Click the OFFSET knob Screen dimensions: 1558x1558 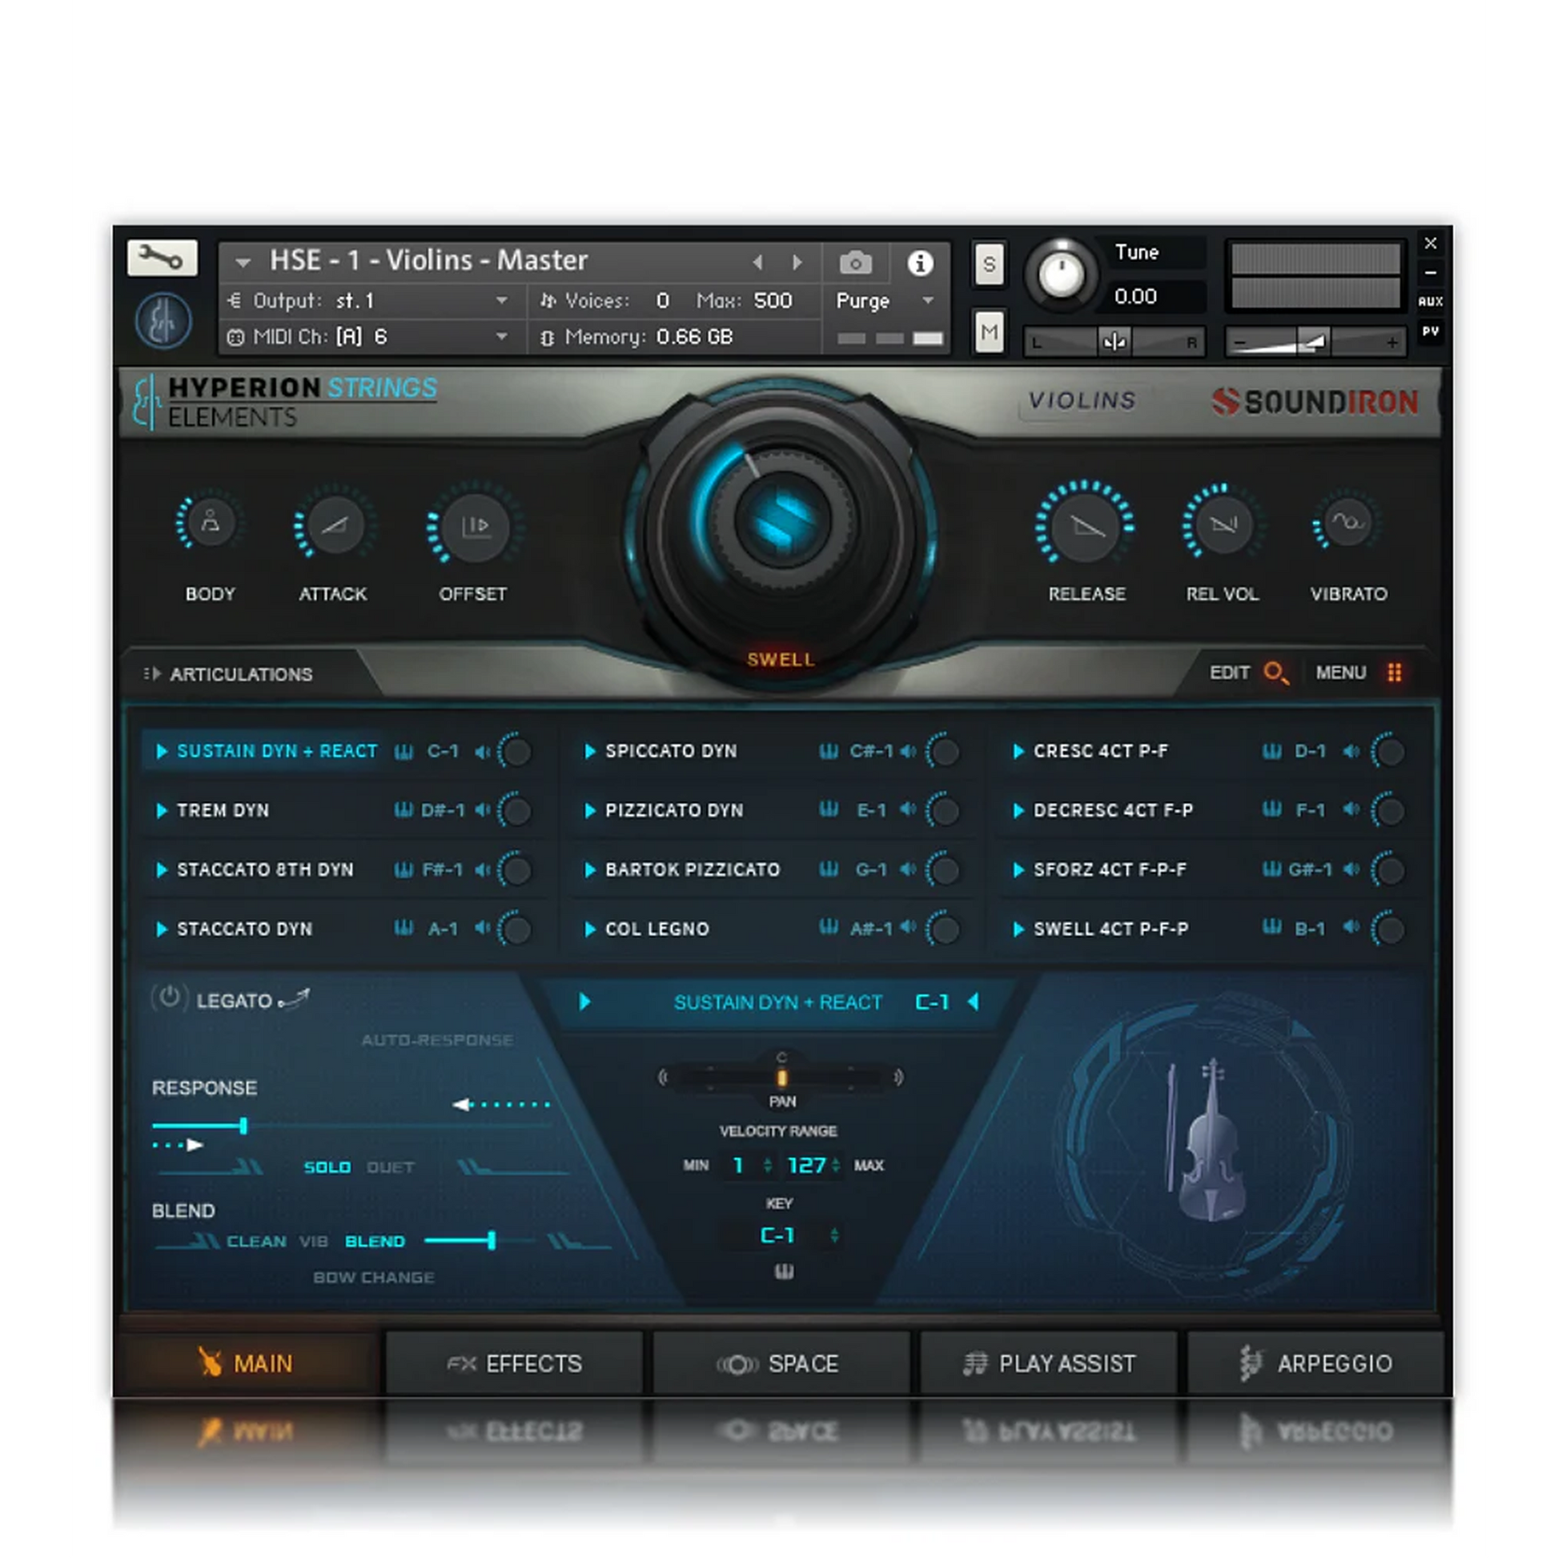coord(474,526)
